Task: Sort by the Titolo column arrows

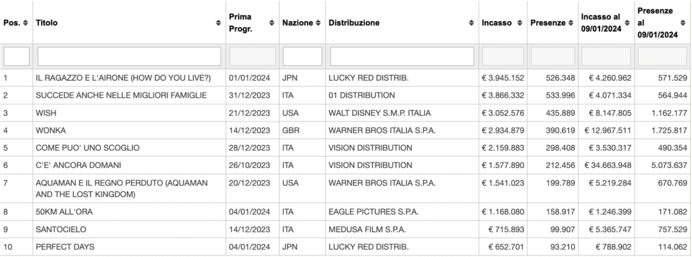Action: pyautogui.click(x=218, y=23)
